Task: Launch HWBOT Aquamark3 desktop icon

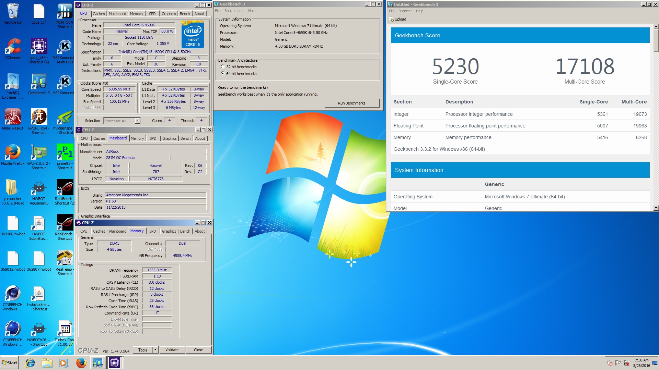Action: click(39, 192)
